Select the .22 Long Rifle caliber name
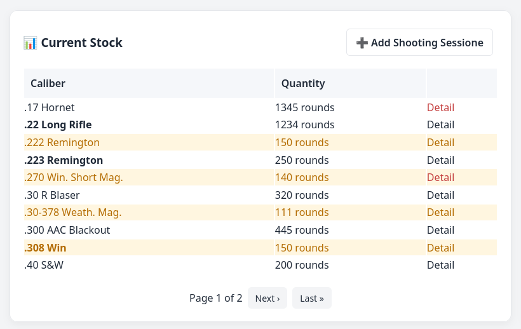Screen dimensions: 521x329 point(58,124)
